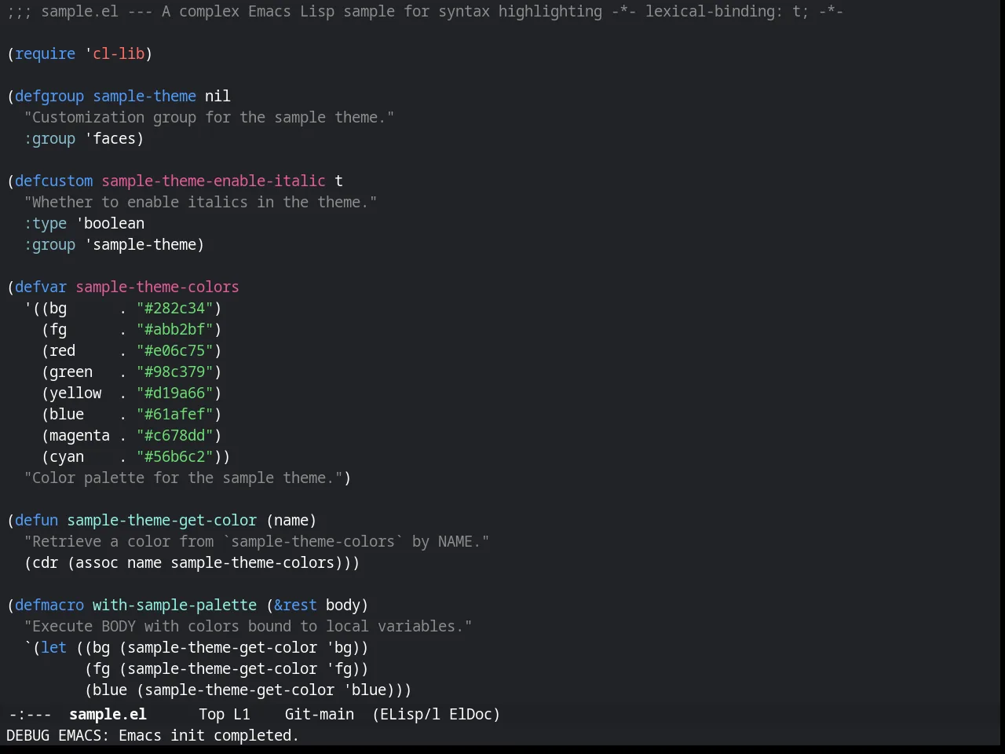Click docstring "Execute BODY with colors bound to local variables."
The width and height of the screenshot is (1005, 754).
[248, 626]
